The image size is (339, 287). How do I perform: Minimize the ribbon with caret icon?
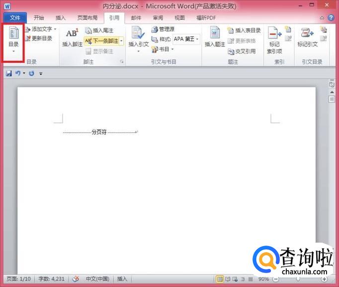[322, 18]
